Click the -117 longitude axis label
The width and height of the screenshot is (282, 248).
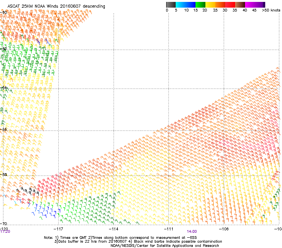58,229
